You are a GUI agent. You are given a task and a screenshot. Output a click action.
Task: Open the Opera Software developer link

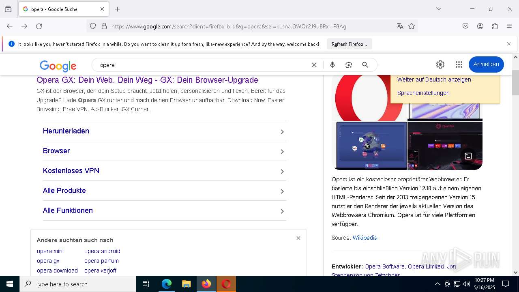384,266
